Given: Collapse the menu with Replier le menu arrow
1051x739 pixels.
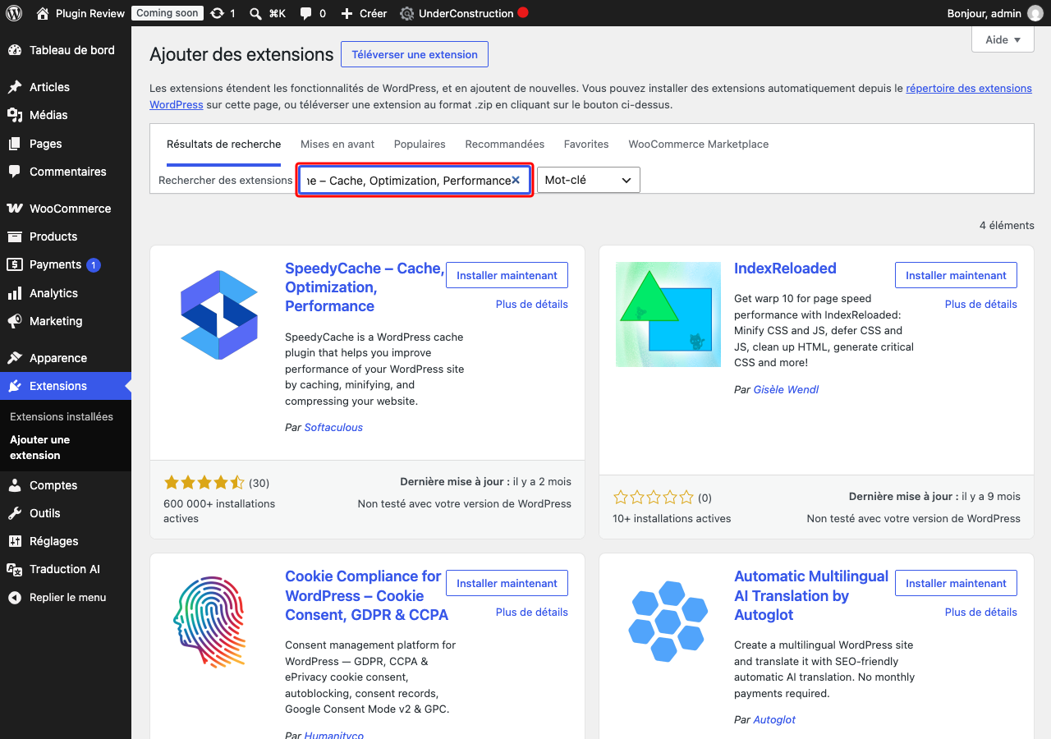Looking at the screenshot, I should click(x=15, y=598).
